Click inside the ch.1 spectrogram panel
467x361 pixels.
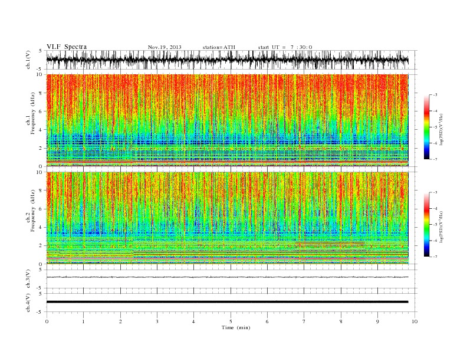coord(227,120)
